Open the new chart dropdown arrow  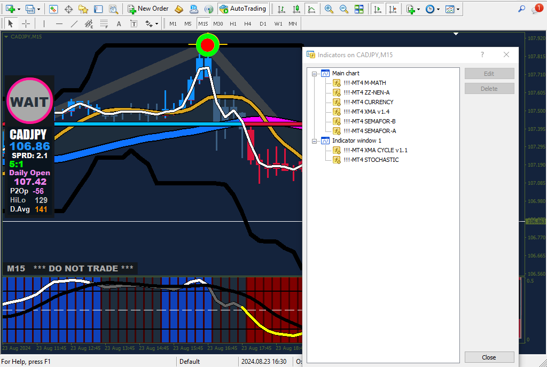point(19,9)
